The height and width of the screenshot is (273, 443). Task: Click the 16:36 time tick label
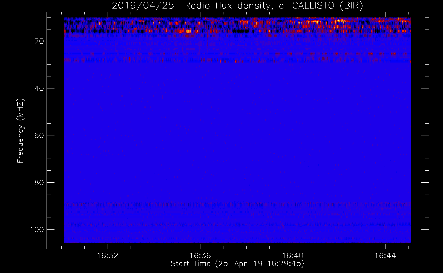coord(200,256)
